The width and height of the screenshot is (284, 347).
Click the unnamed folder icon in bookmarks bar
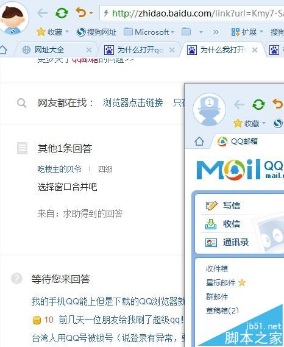point(186,32)
